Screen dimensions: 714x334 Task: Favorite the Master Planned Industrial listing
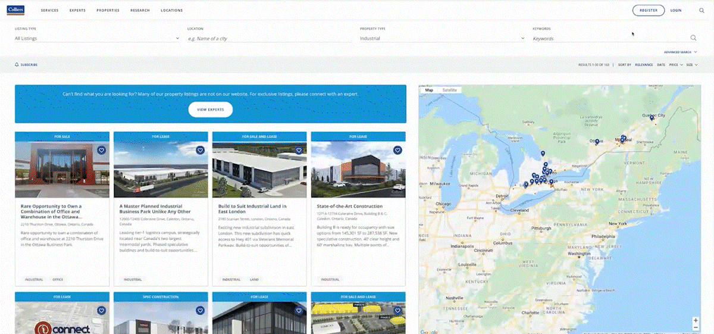pos(200,151)
